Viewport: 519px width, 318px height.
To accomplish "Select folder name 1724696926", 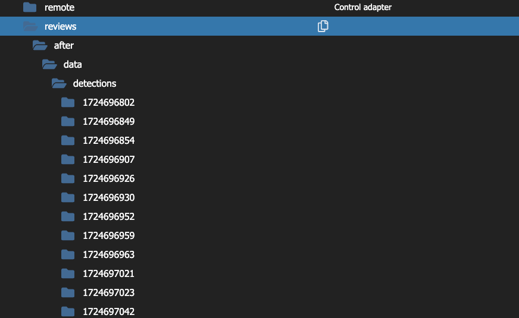I will (x=108, y=178).
